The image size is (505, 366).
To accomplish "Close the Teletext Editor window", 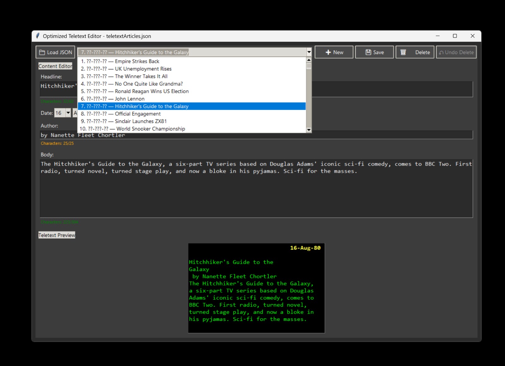I will [x=472, y=36].
